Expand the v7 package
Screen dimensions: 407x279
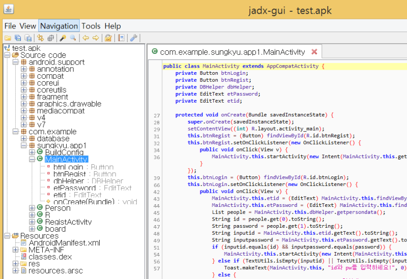[23, 125]
